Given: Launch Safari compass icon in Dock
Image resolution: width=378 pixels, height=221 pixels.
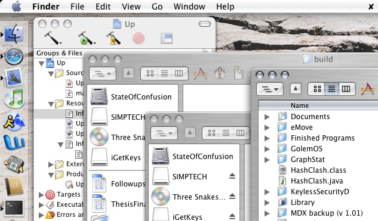Looking at the screenshot, I should tap(14, 56).
